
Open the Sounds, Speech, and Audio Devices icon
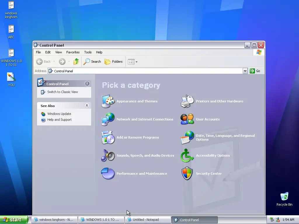[108, 155]
